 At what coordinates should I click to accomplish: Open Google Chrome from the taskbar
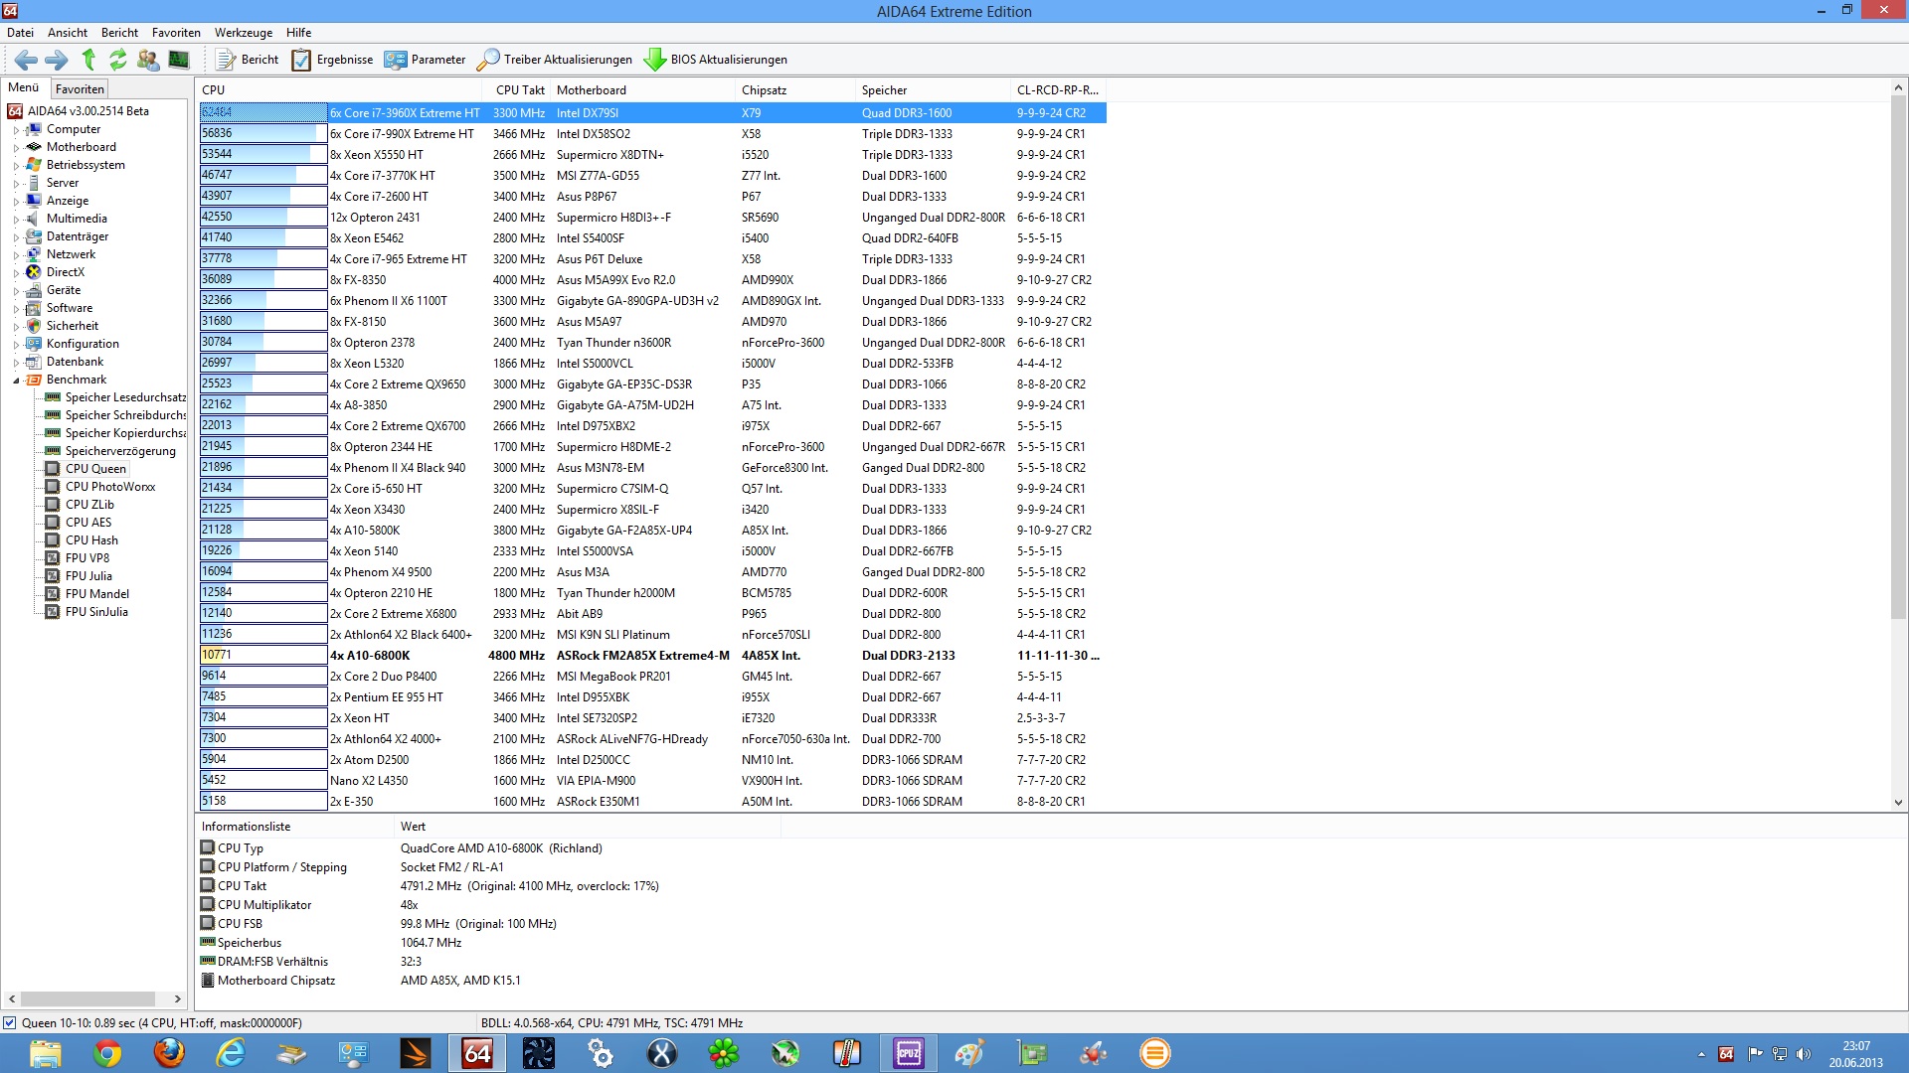[107, 1053]
